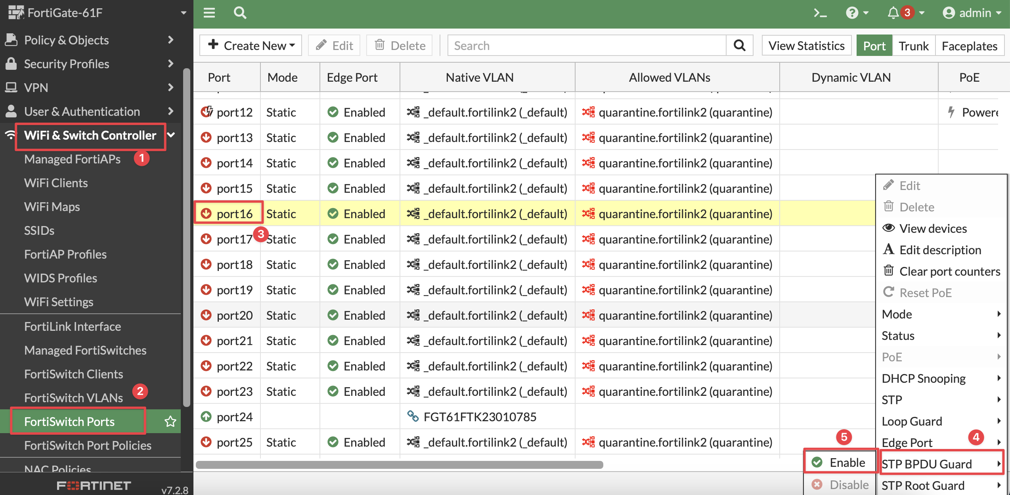This screenshot has width=1010, height=495.
Task: Open the admin user menu
Action: 972,13
